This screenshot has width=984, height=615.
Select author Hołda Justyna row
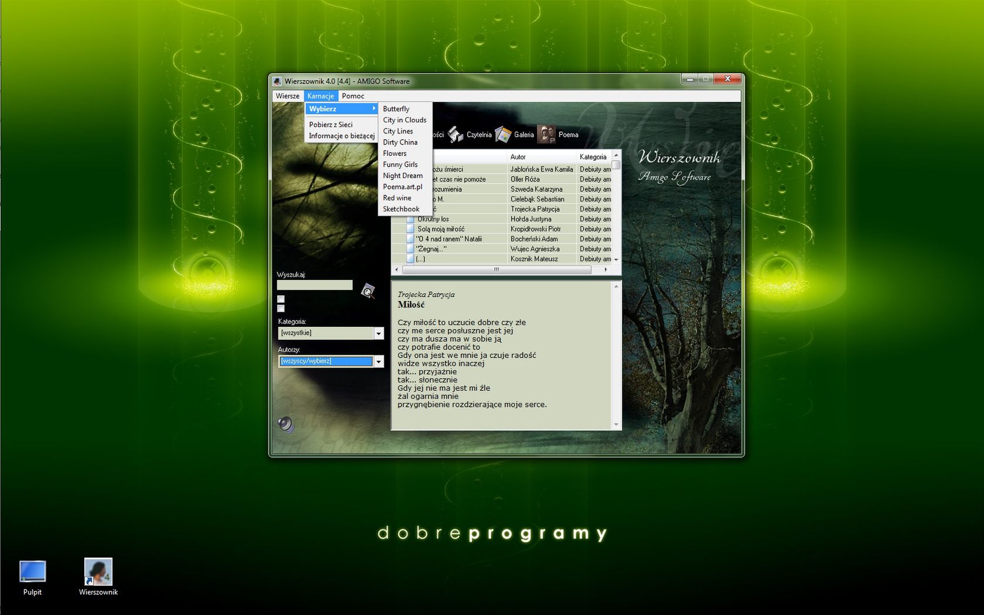click(x=541, y=219)
